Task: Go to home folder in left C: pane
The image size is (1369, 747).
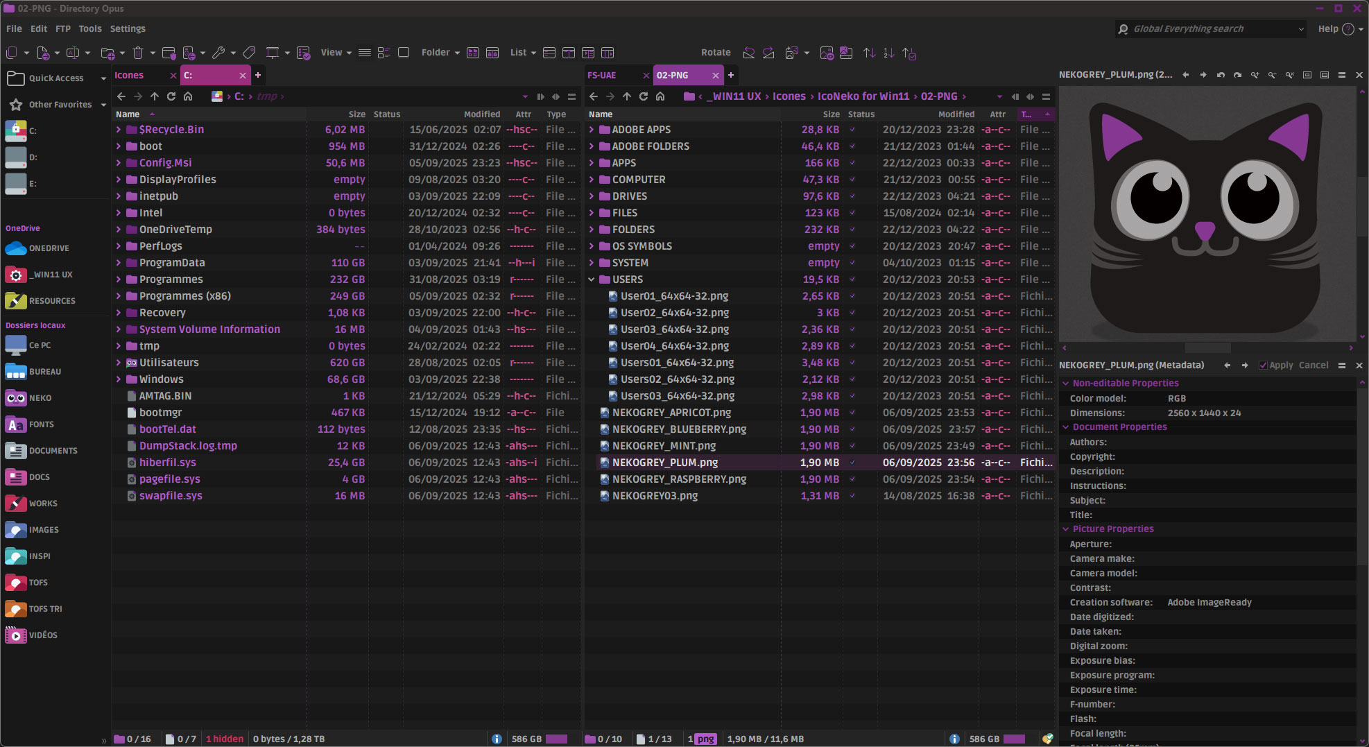Action: click(188, 96)
